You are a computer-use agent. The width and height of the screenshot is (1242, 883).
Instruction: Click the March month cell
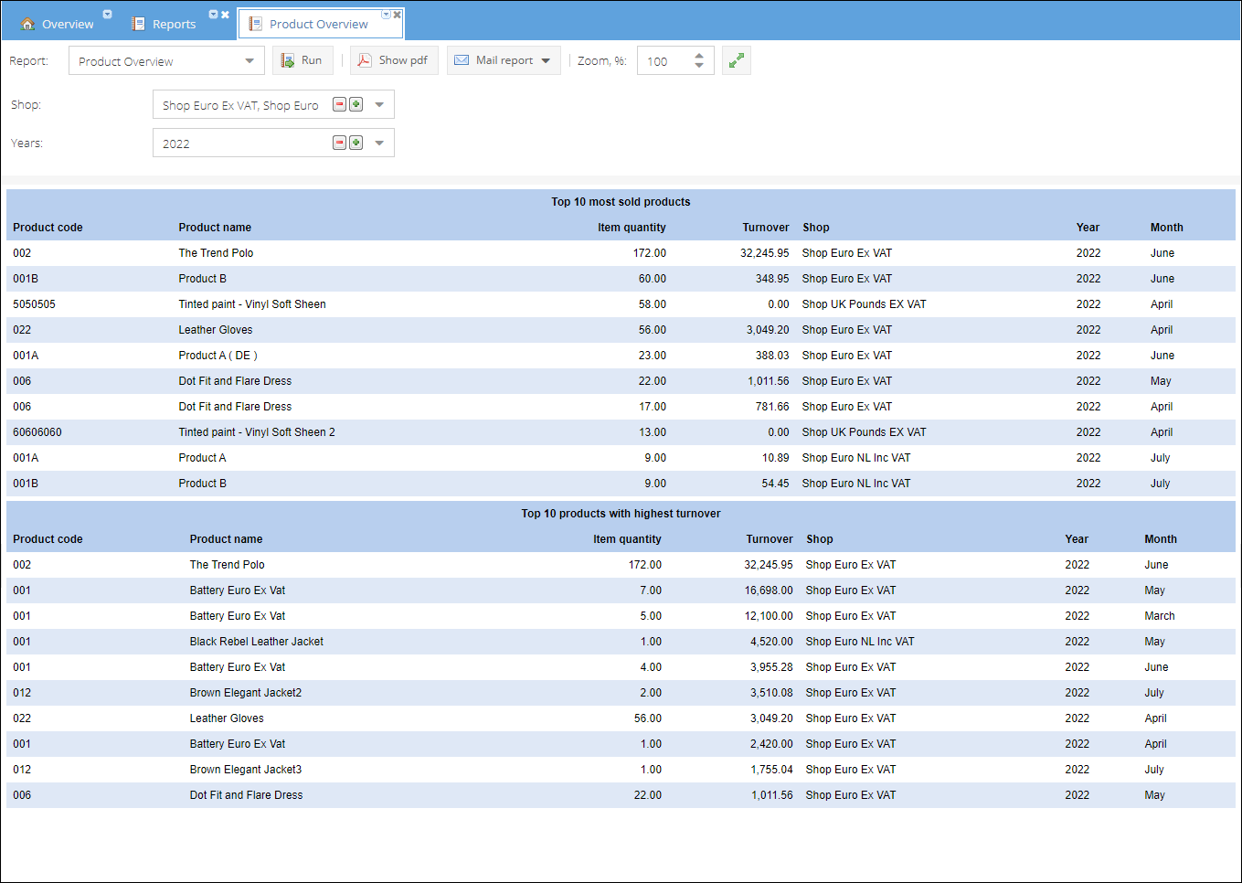(1160, 616)
